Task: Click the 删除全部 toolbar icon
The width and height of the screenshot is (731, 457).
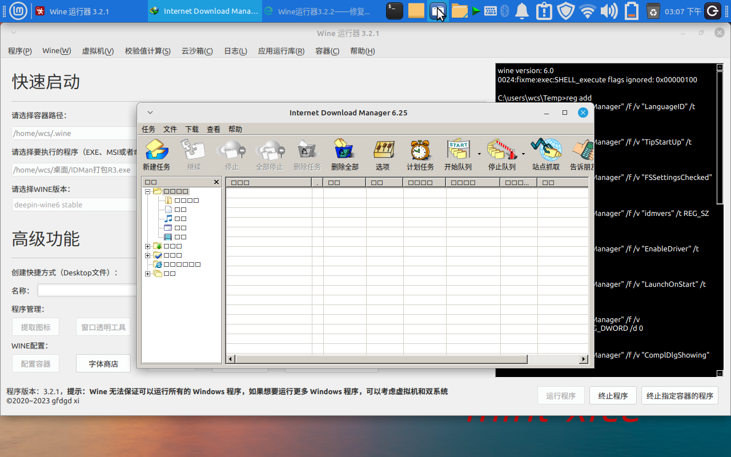Action: pos(344,151)
